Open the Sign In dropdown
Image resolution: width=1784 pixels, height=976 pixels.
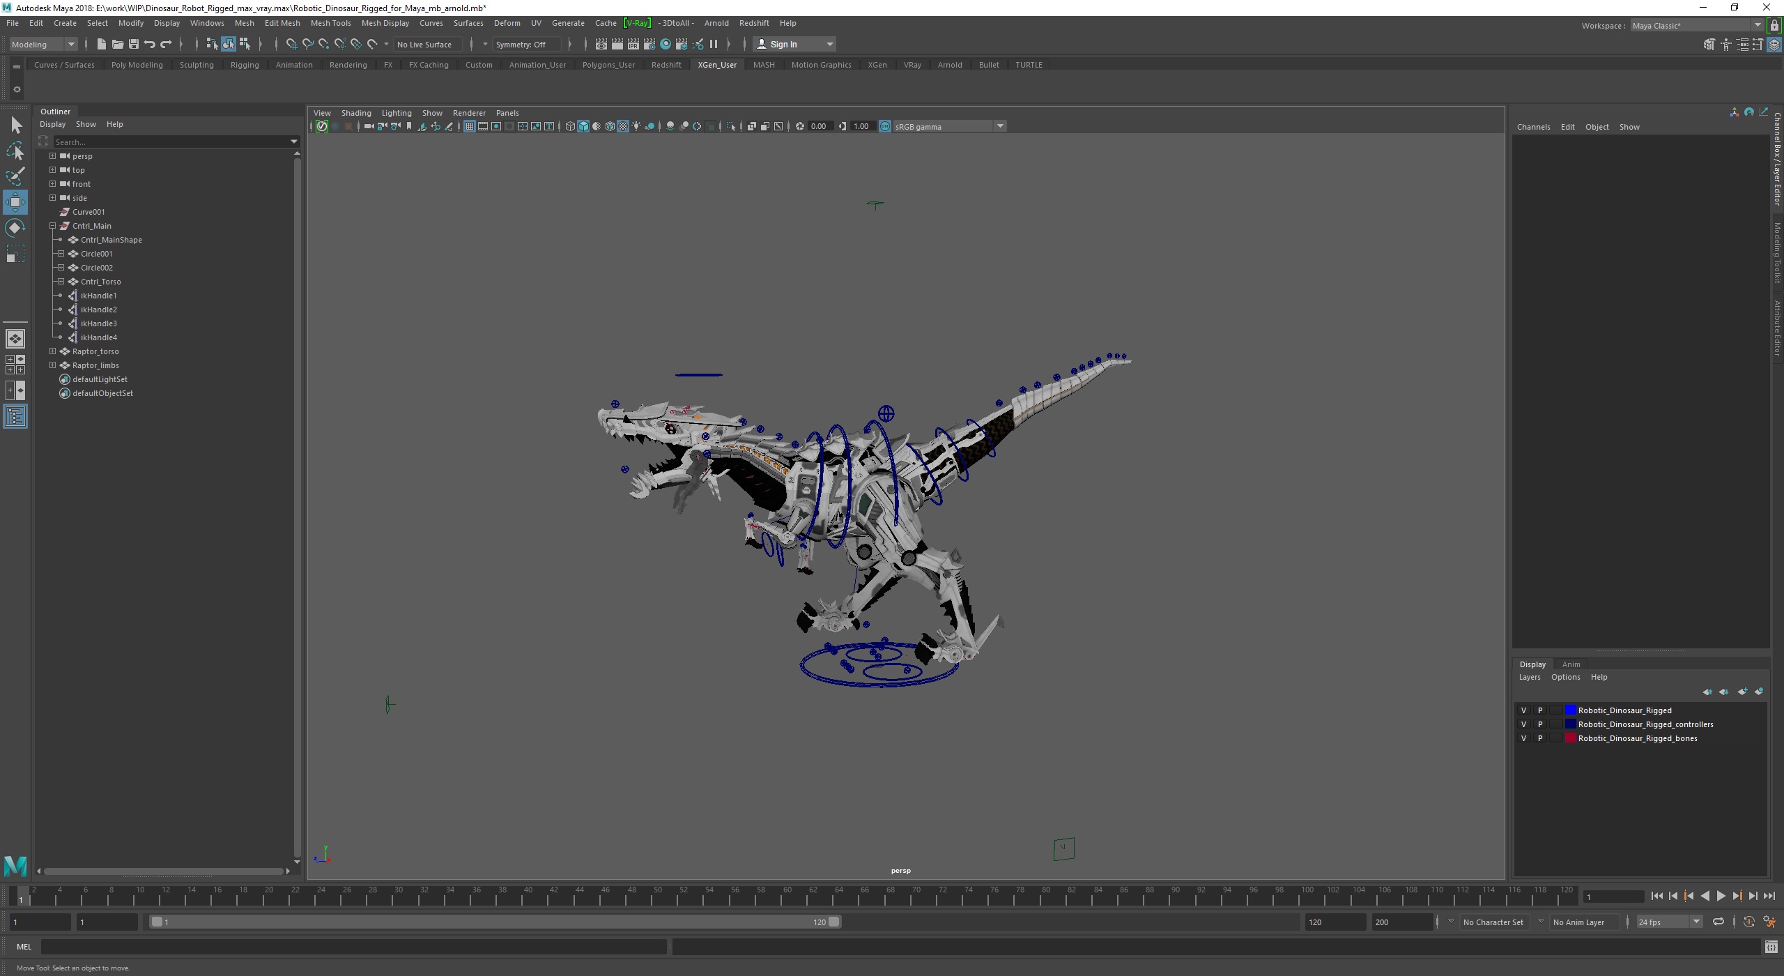coord(794,44)
